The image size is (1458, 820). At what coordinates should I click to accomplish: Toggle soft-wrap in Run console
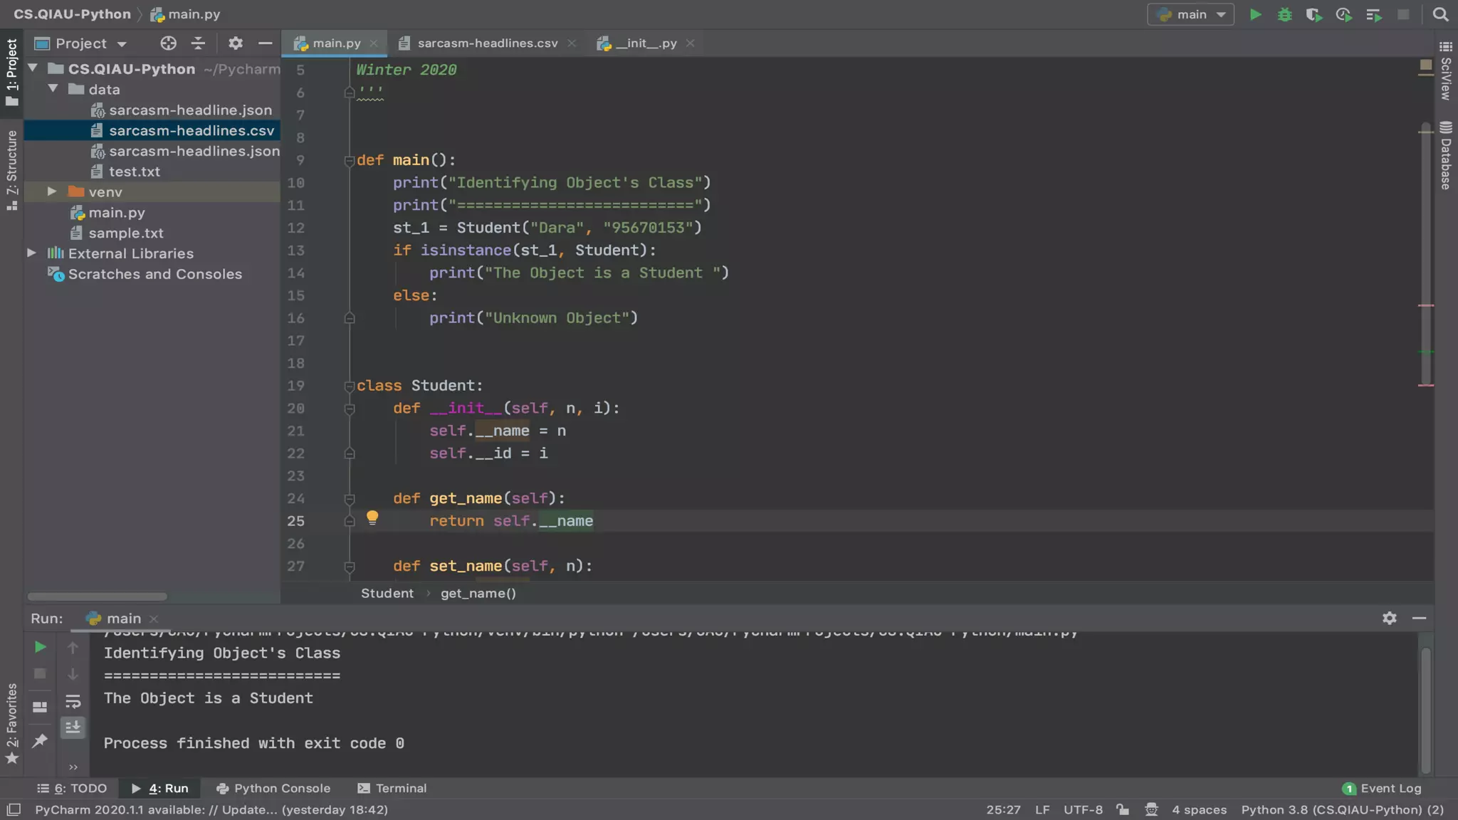click(73, 702)
